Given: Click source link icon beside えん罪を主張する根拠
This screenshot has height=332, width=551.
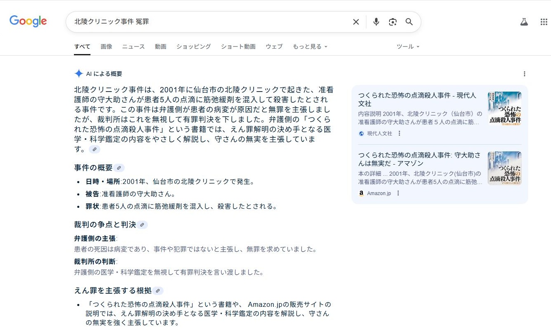Looking at the screenshot, I should [x=158, y=291].
